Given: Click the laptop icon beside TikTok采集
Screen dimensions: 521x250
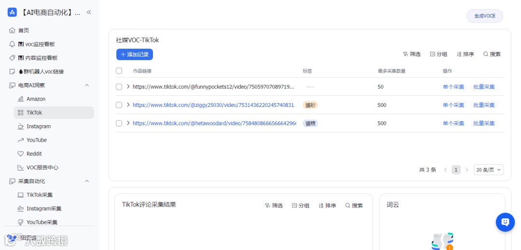Looking at the screenshot, I should [21, 195].
